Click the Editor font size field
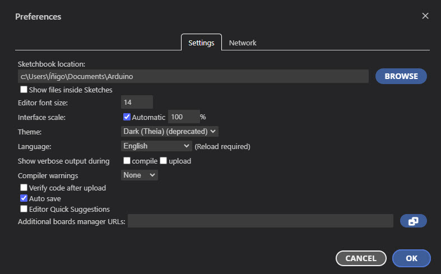The height and width of the screenshot is (274, 441). point(137,102)
